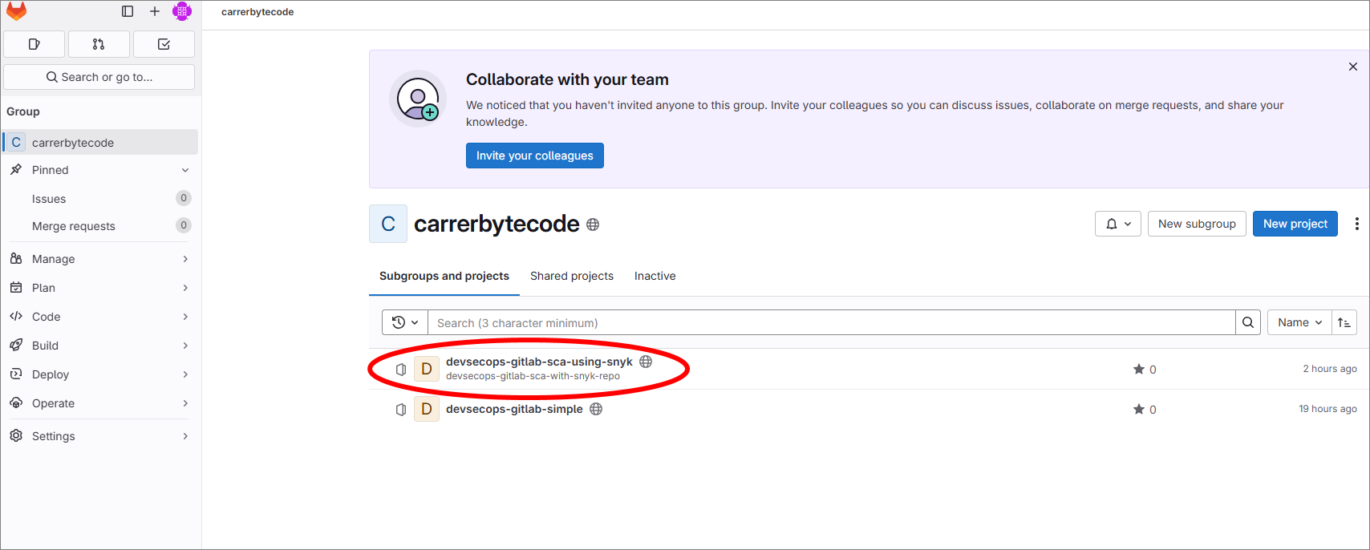Open the Name sort dropdown
1370x550 pixels.
[1299, 322]
